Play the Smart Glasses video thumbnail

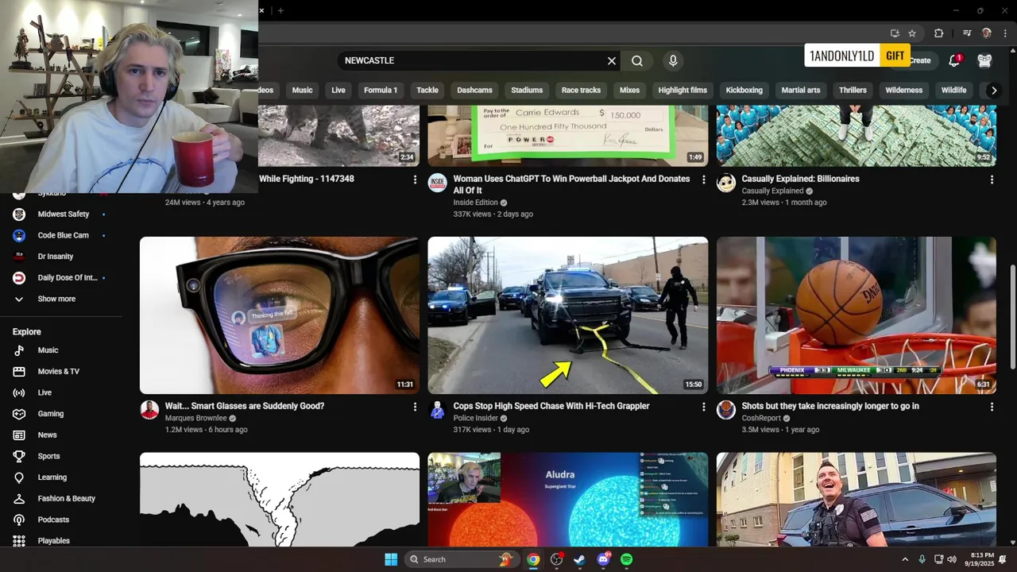280,315
